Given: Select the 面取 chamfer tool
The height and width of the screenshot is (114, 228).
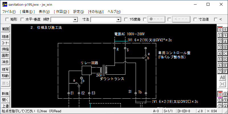Looking at the screenshot, I should [5, 56].
